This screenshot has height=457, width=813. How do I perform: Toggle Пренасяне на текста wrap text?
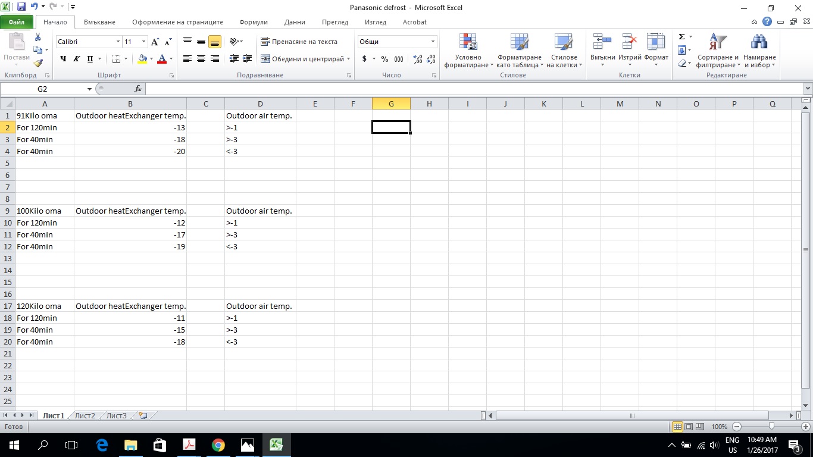(x=299, y=42)
